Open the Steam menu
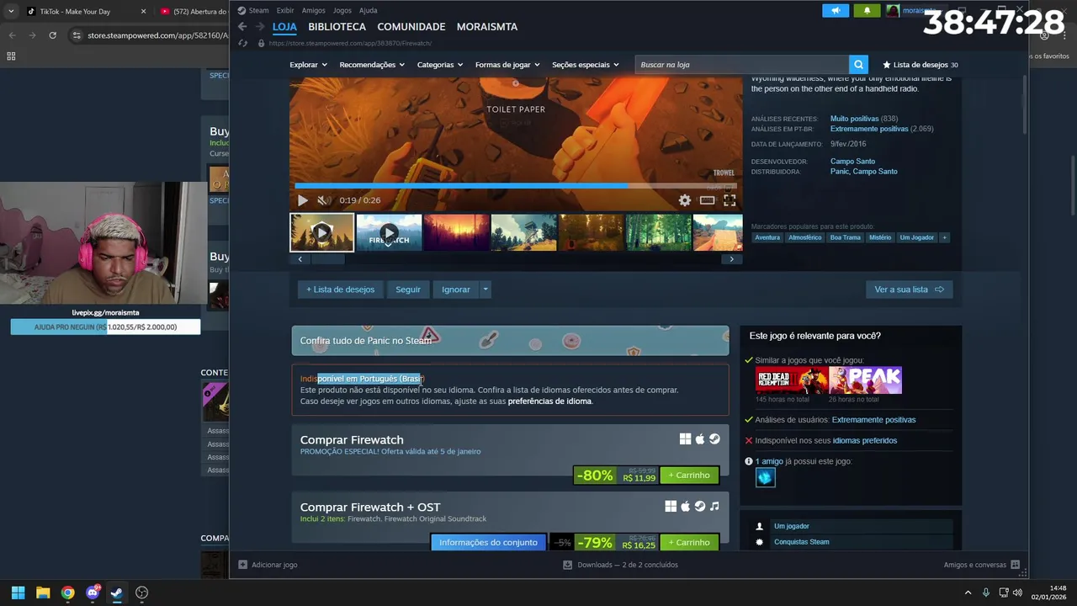The width and height of the screenshot is (1077, 606). (253, 10)
